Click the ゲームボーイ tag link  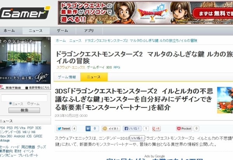(x=96, y=67)
